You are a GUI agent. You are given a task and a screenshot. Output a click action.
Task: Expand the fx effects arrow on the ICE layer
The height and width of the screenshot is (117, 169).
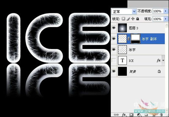click(163, 60)
